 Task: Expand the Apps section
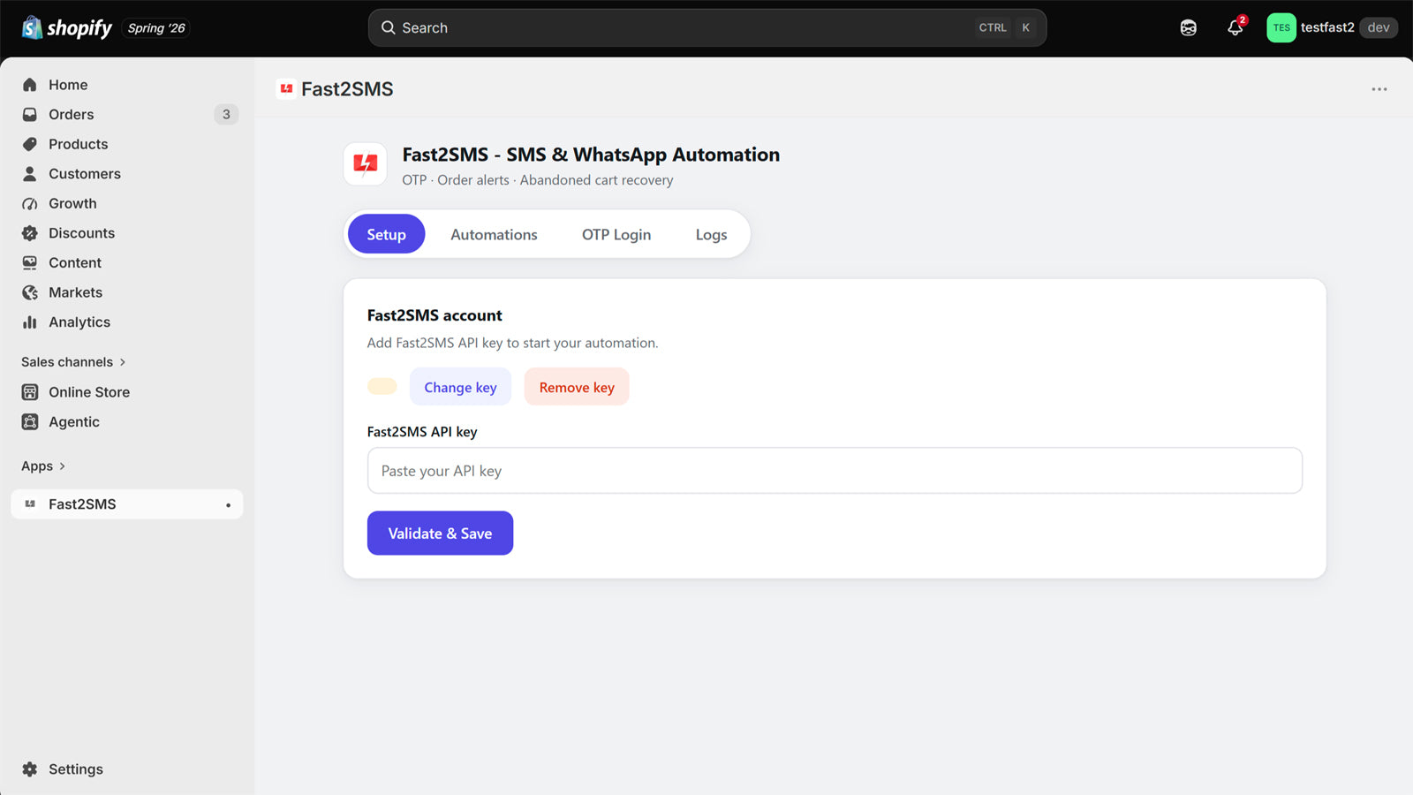[43, 466]
